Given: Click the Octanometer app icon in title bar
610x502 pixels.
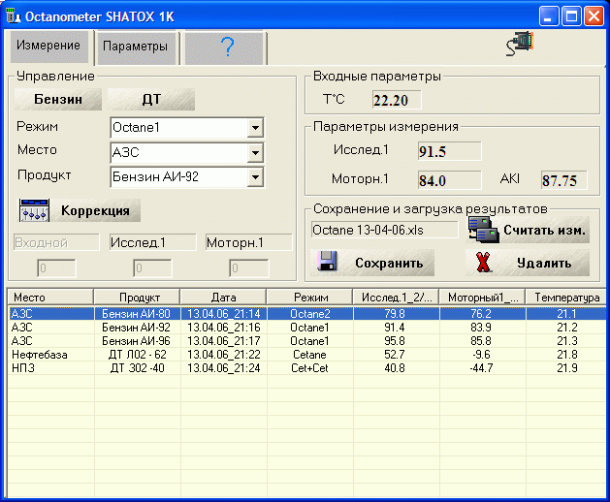Looking at the screenshot, I should click(13, 16).
